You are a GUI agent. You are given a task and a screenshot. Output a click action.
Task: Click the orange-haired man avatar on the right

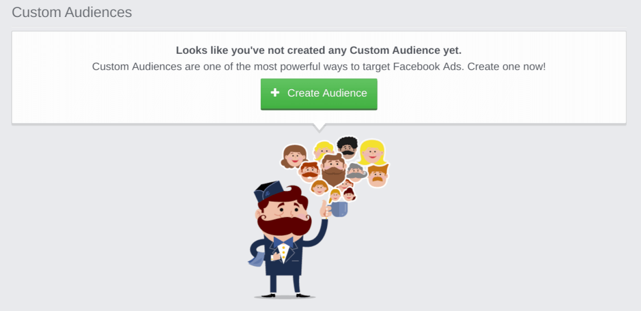point(378,176)
